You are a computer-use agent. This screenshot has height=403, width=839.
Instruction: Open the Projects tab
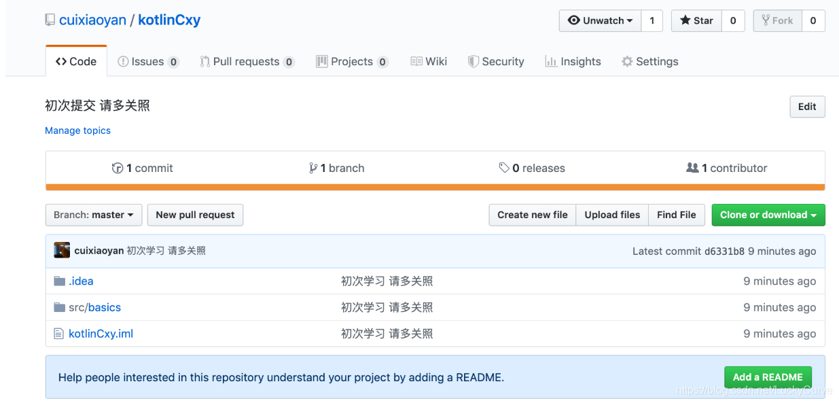point(352,61)
